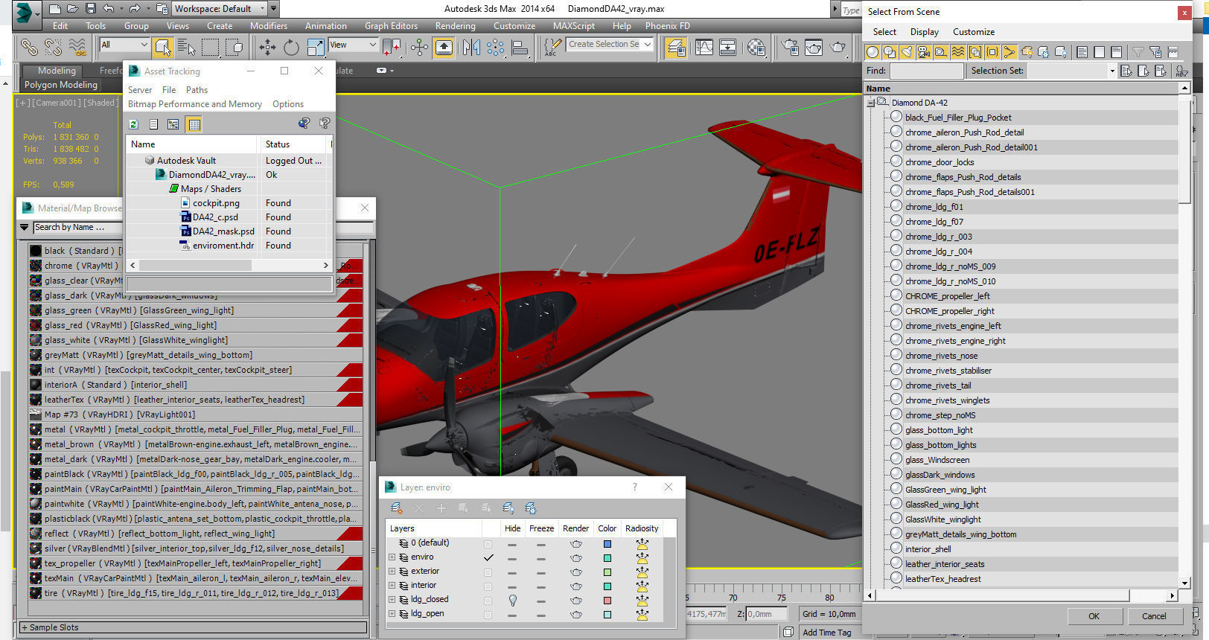Click Cancel in Select From Scene dialog

coord(1155,616)
